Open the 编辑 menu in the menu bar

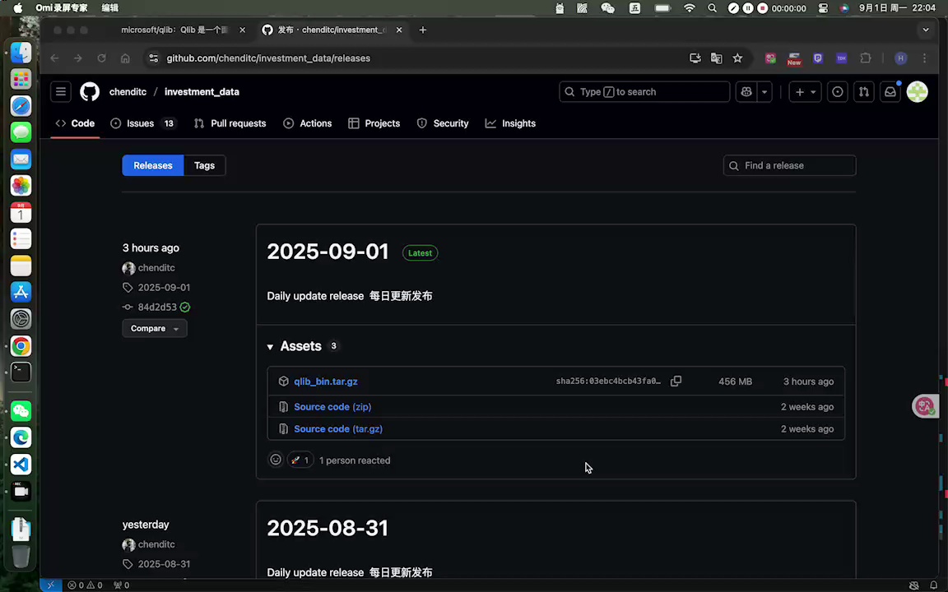coord(109,7)
